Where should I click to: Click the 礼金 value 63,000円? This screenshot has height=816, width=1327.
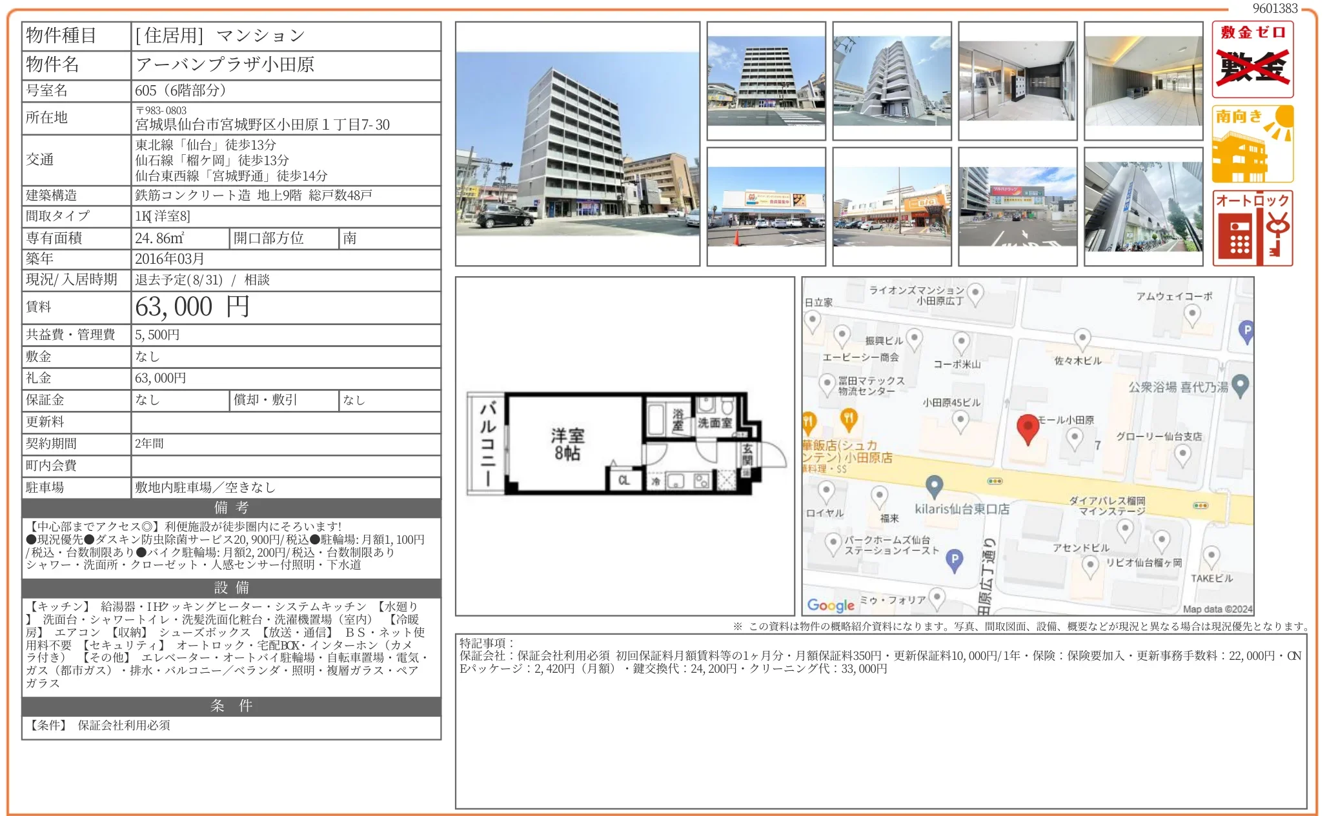coord(160,378)
